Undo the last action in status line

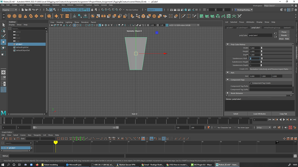click(33, 10)
